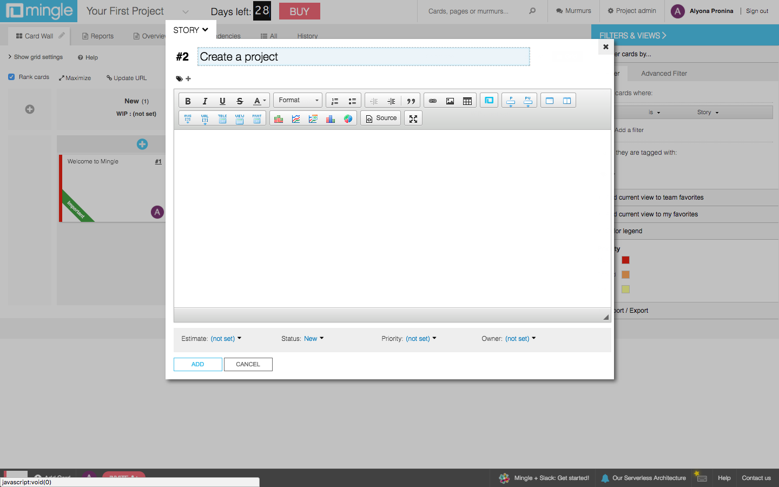This screenshot has width=779, height=487.
Task: Select the orange color legend swatch
Action: point(625,275)
